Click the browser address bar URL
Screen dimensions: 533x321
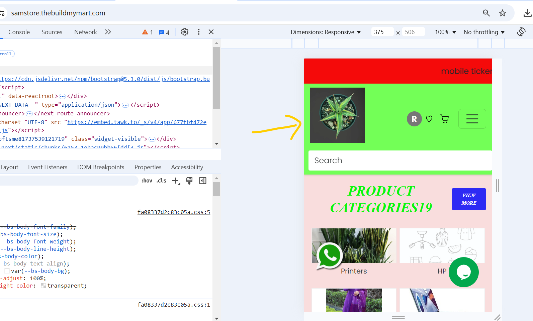pyautogui.click(x=58, y=13)
